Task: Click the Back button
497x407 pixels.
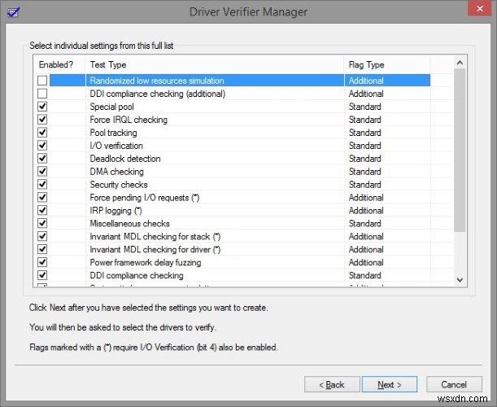Action: [332, 384]
